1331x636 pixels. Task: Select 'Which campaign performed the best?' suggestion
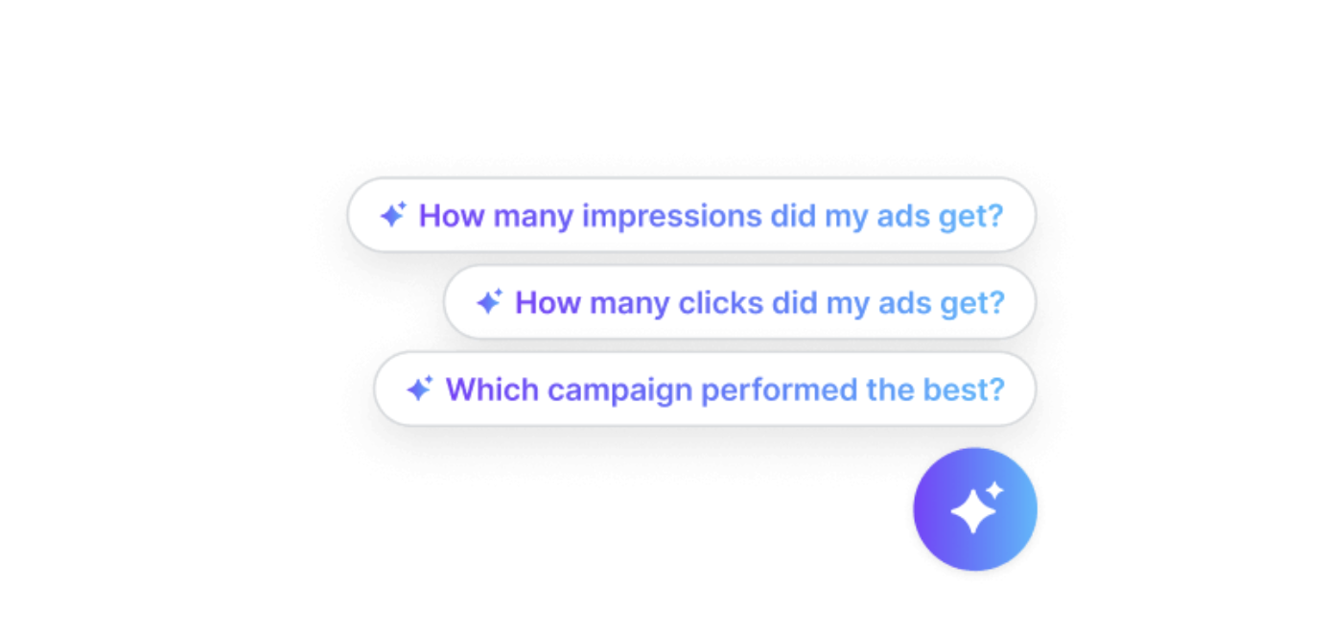click(x=705, y=389)
